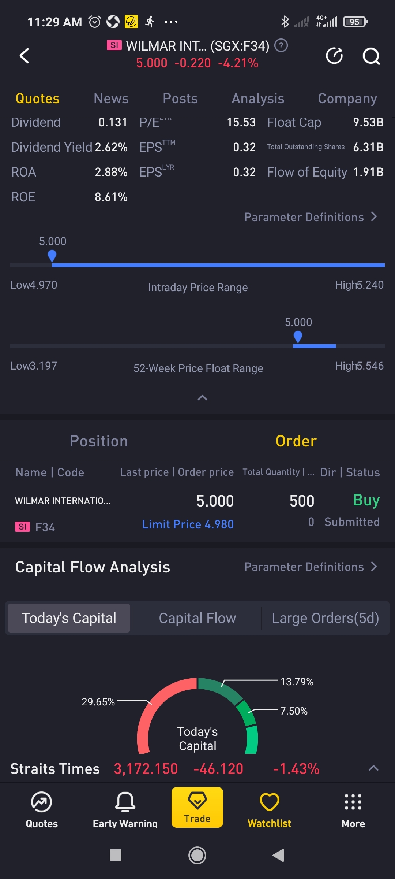Viewport: 395px width, 879px height.
Task: Switch to the News tab
Action: coord(111,99)
